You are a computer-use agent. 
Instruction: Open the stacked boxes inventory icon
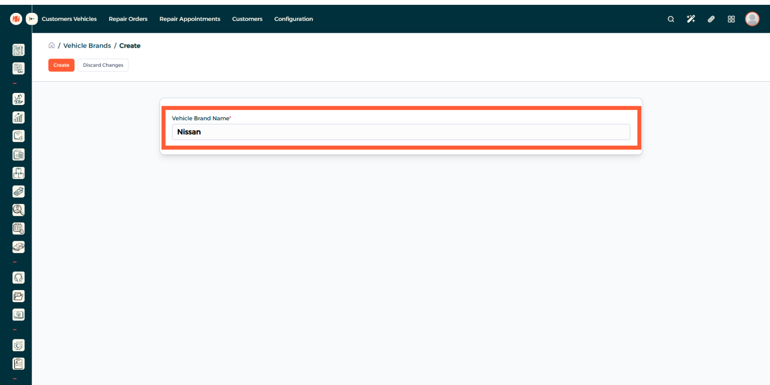tap(18, 173)
